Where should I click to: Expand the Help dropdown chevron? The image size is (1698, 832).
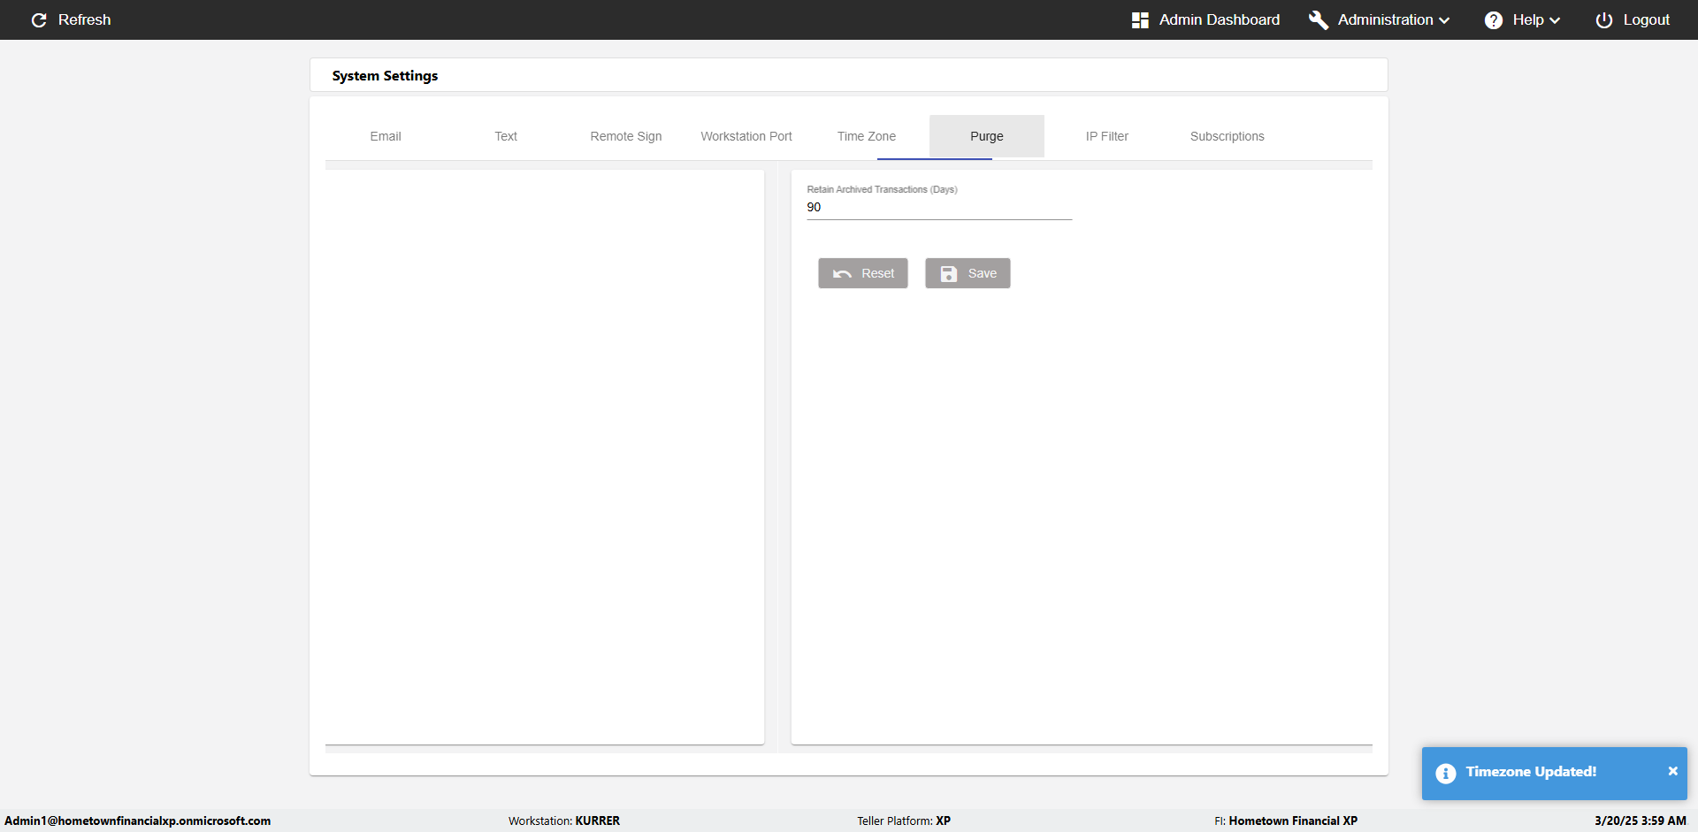pos(1555,20)
